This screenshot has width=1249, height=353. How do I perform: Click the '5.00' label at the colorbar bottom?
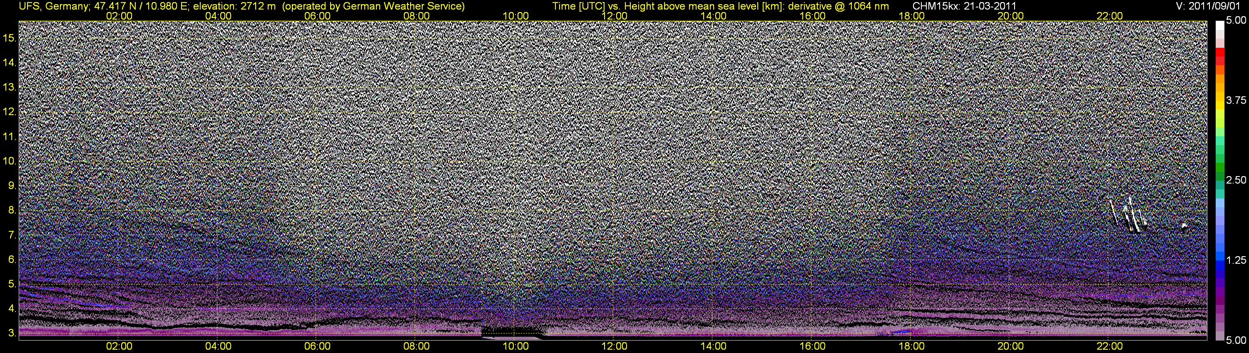pyautogui.click(x=1237, y=341)
